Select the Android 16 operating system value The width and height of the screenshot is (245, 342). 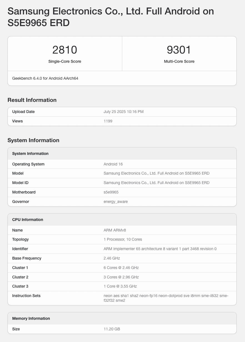click(x=113, y=164)
